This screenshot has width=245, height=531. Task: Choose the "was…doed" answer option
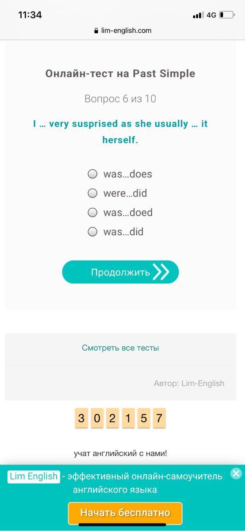tap(120, 212)
